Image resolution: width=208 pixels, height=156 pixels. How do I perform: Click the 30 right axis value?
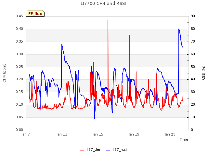point(193,92)
